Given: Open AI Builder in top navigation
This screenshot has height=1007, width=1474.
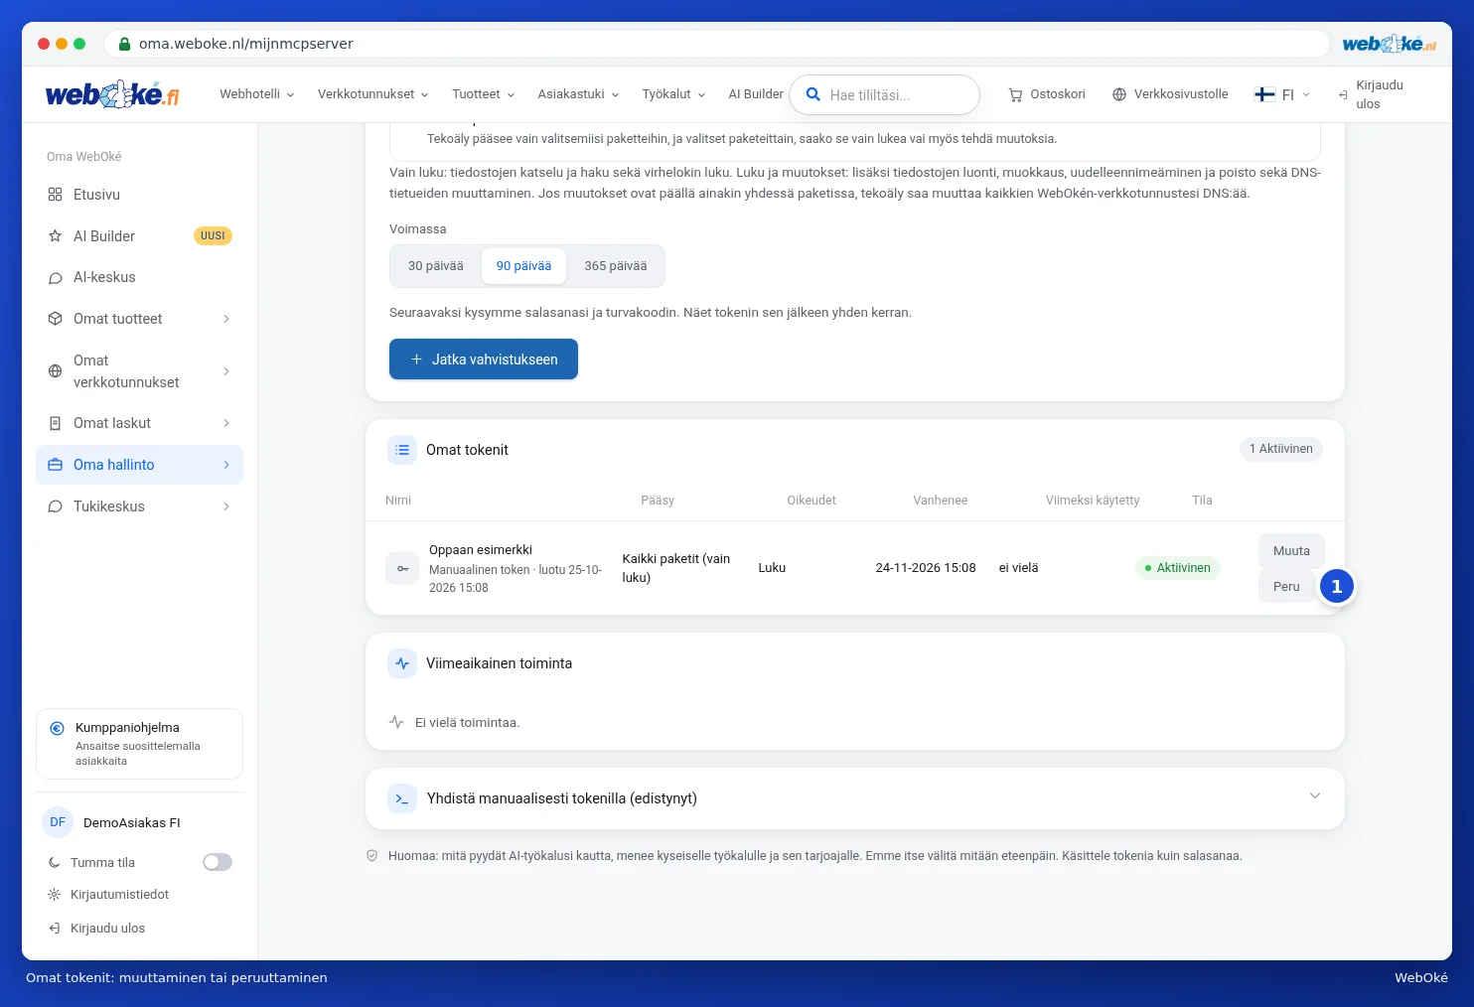Looking at the screenshot, I should point(756,94).
